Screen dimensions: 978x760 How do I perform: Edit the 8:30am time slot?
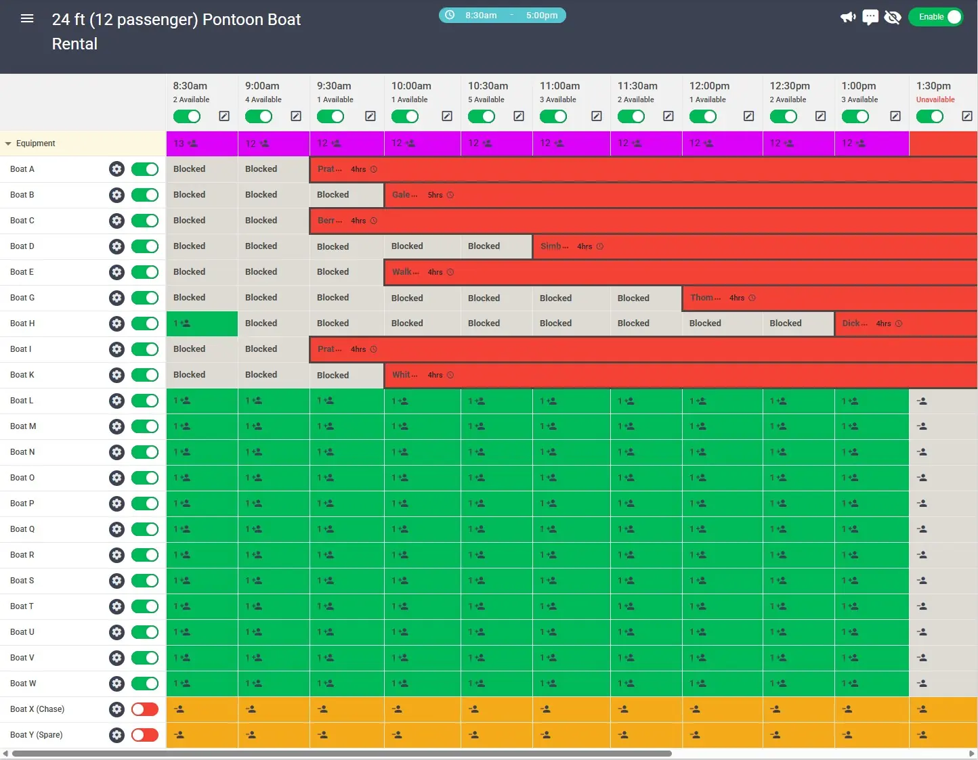(x=224, y=116)
